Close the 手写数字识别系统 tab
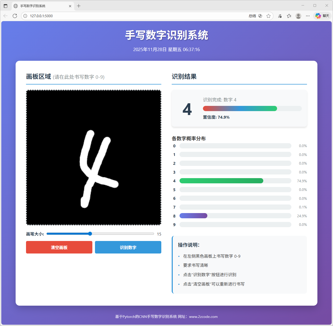 [x=70, y=6]
